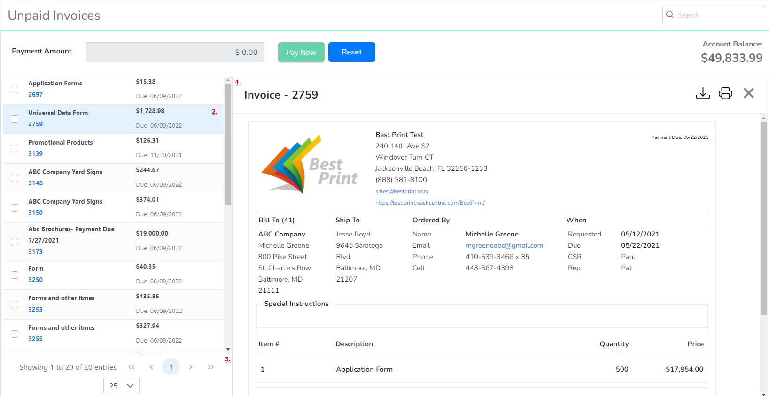Open invoice number 3150 link
The width and height of the screenshot is (769, 396).
35,213
